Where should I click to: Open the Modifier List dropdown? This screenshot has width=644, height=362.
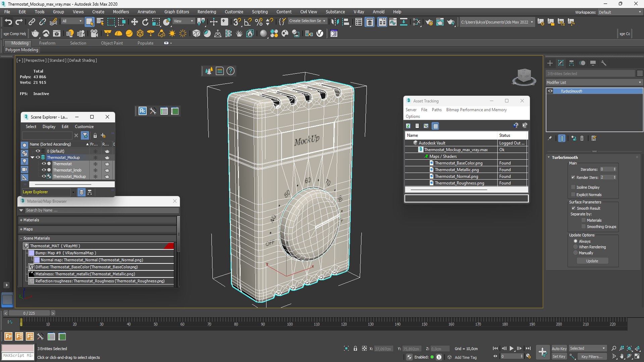tap(594, 82)
